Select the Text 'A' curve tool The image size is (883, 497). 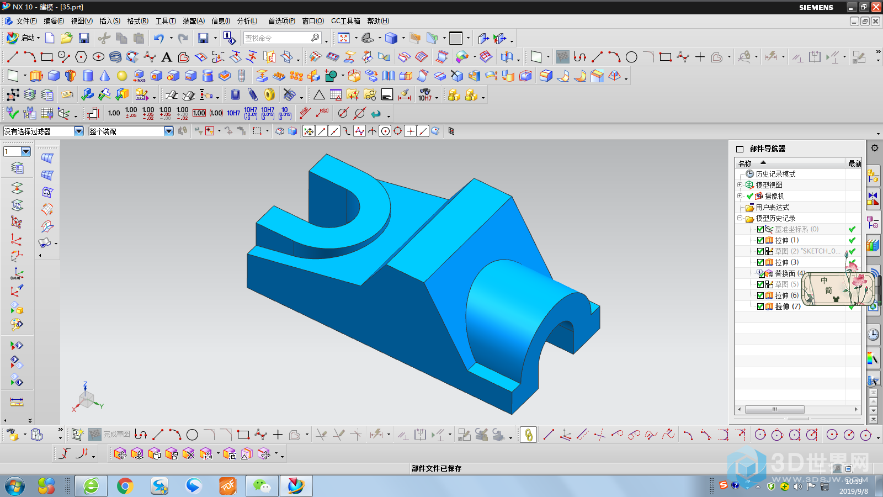167,57
